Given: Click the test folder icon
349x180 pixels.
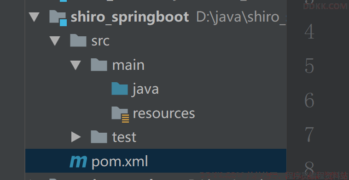Looking at the screenshot, I should pyautogui.click(x=99, y=136).
